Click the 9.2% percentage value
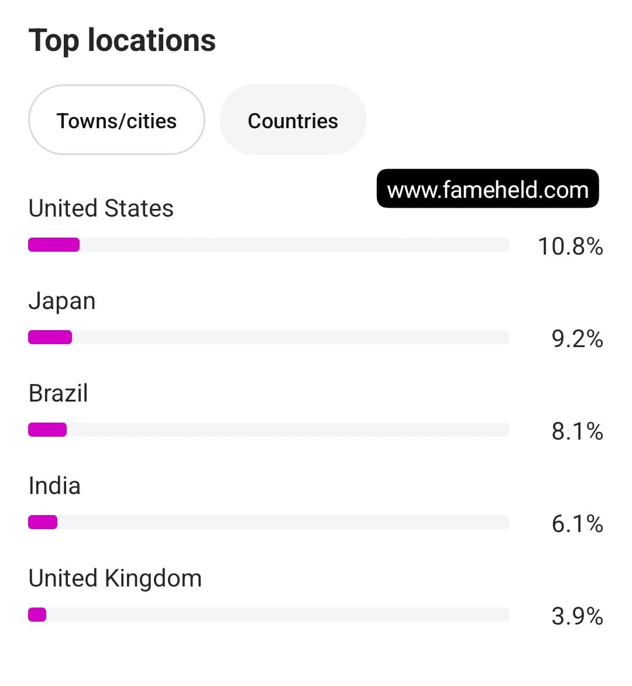The width and height of the screenshot is (632, 686). 578,339
